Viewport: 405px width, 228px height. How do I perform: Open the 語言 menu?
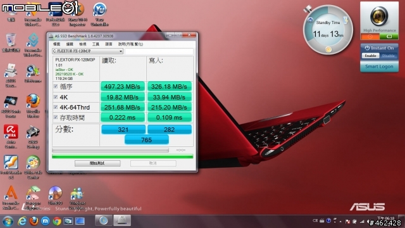coord(109,44)
